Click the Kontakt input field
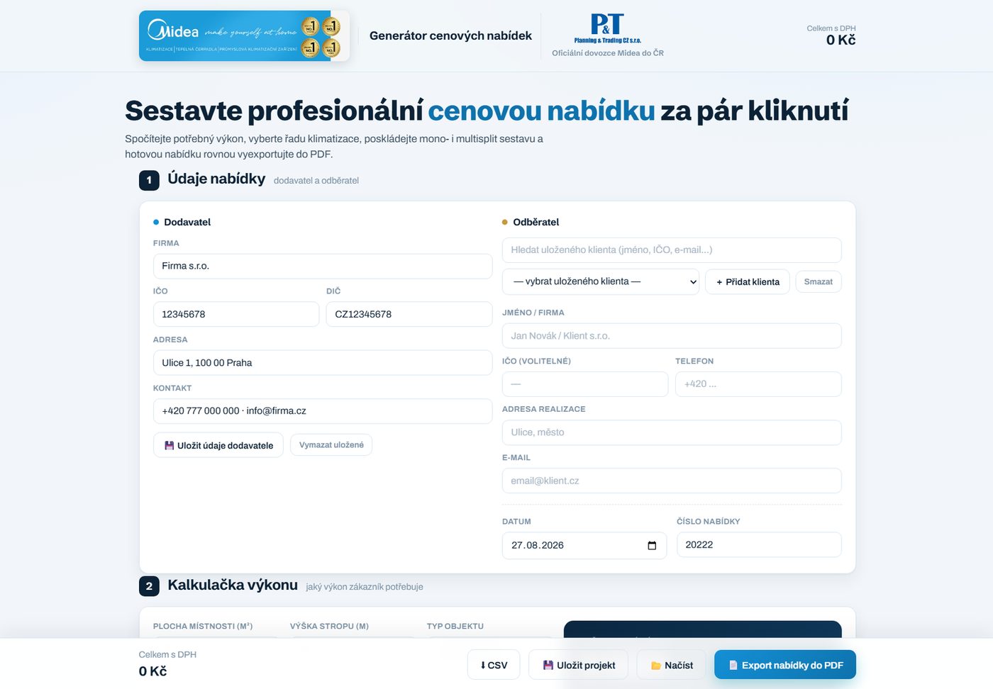The width and height of the screenshot is (993, 689). pyautogui.click(x=323, y=411)
